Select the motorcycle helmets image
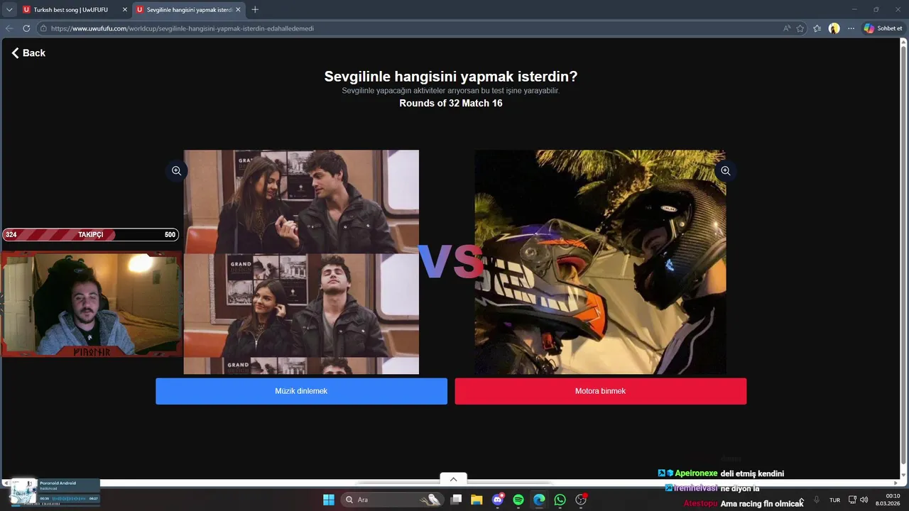This screenshot has height=511, width=909. coord(600,262)
